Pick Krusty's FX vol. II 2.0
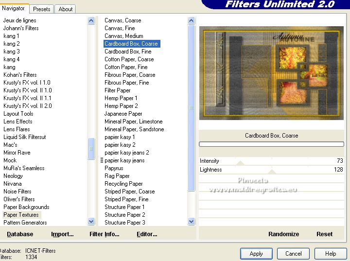Viewport: 350px width, 261px height. (x=28, y=106)
